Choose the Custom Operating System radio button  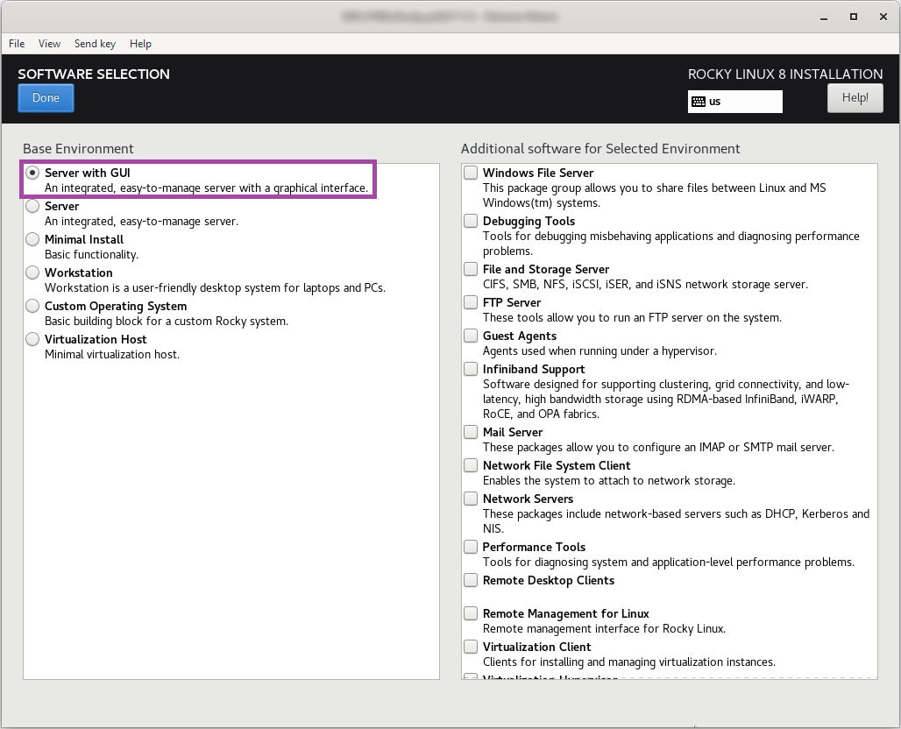(x=32, y=306)
